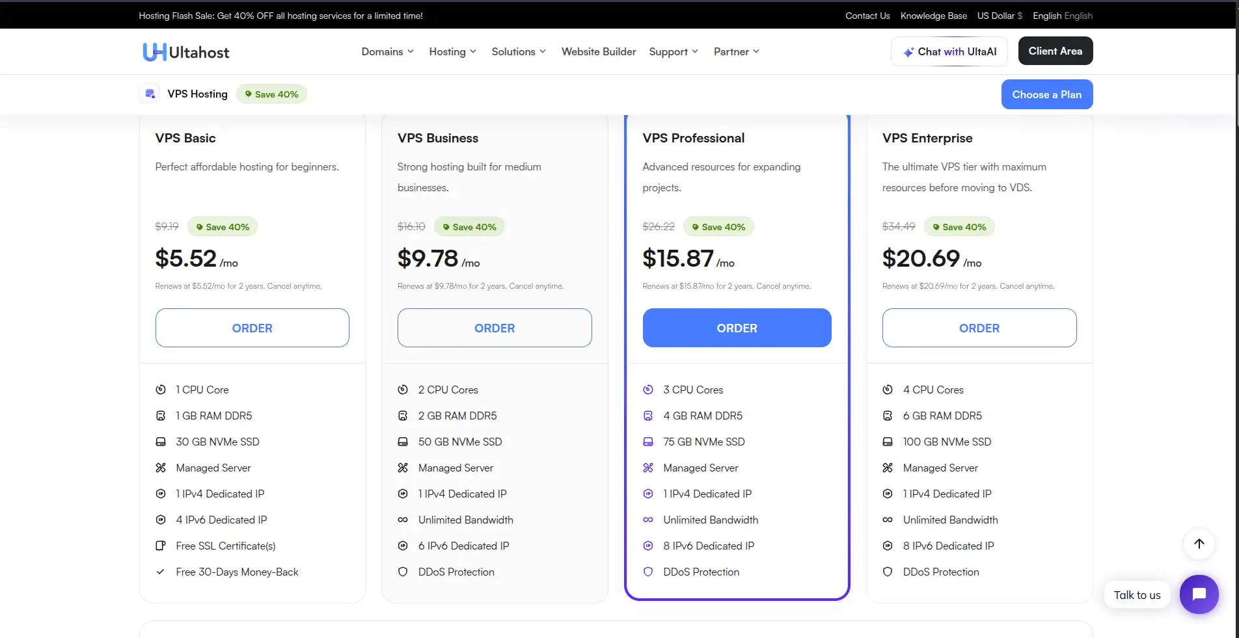Open the Solutions dropdown
This screenshot has height=638, width=1239.
tap(519, 51)
